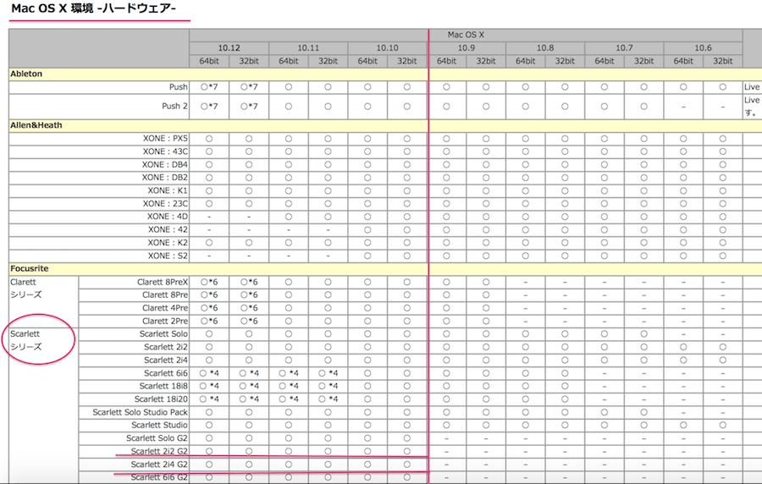The width and height of the screenshot is (762, 484).
Task: Click the ○*4 cell for Scarlett 6i6, 10.11 64bit
Action: click(x=289, y=374)
